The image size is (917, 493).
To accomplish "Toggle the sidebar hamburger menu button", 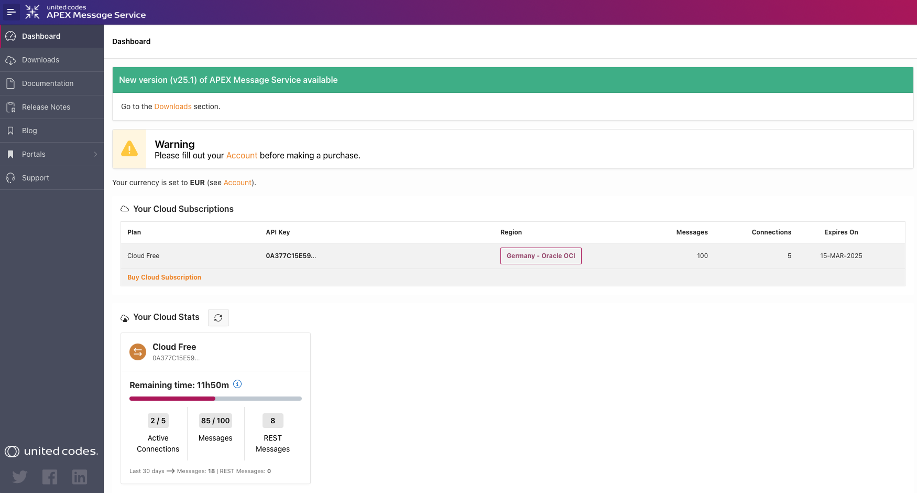I will pos(11,12).
